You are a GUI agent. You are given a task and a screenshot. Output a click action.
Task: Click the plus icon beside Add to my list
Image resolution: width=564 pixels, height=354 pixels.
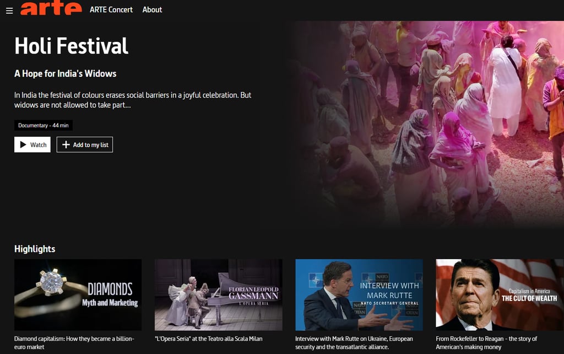click(66, 144)
